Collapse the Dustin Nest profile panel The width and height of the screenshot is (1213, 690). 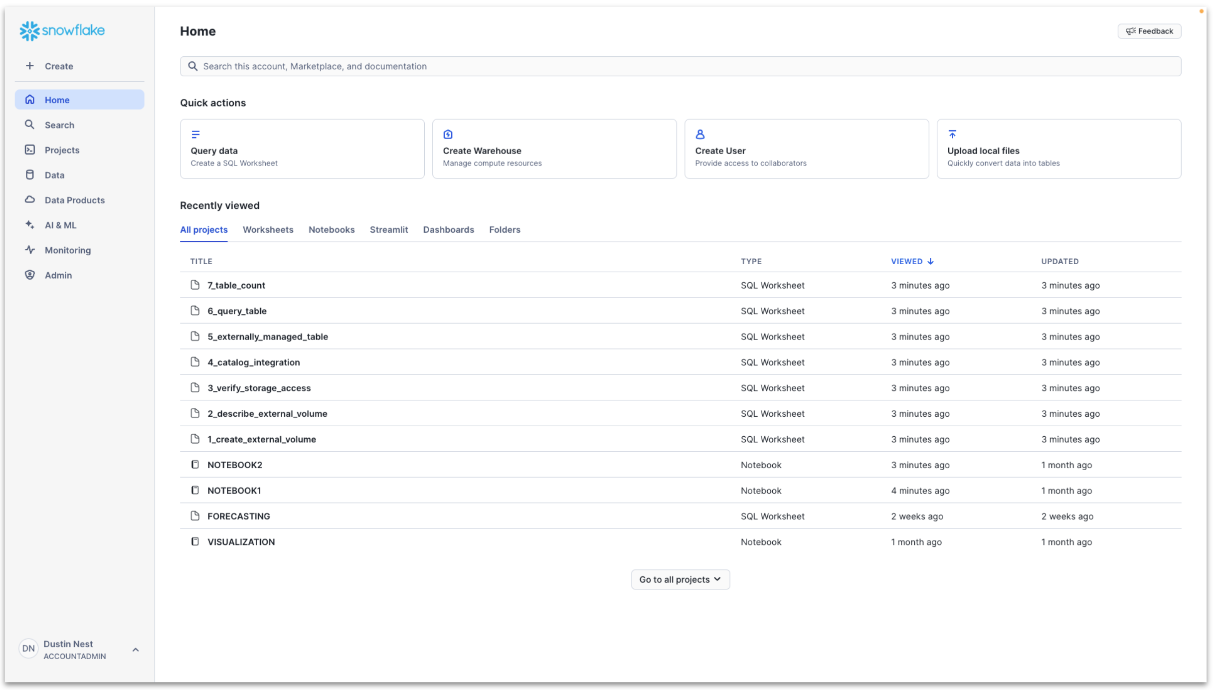pyautogui.click(x=135, y=649)
